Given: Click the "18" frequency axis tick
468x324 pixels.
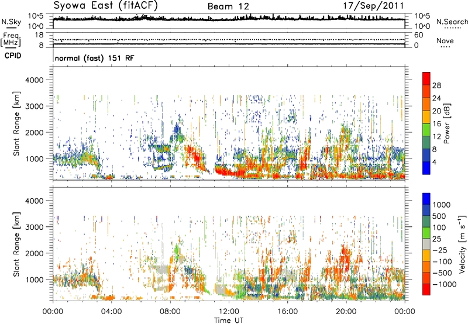Looking at the screenshot, I should (x=39, y=35).
